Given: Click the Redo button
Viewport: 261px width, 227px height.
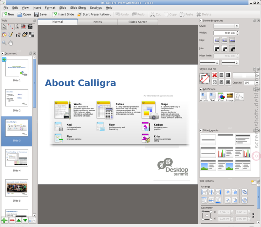Looking at the screenshot, I should [x=138, y=14].
